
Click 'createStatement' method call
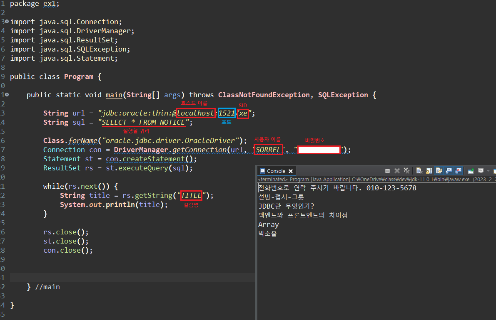153,159
